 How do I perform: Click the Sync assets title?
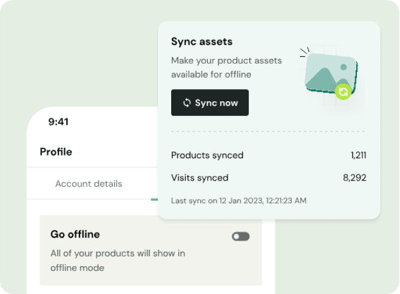[202, 42]
